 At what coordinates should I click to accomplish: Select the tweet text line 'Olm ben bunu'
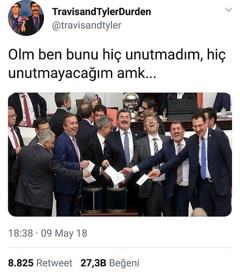pos(53,55)
